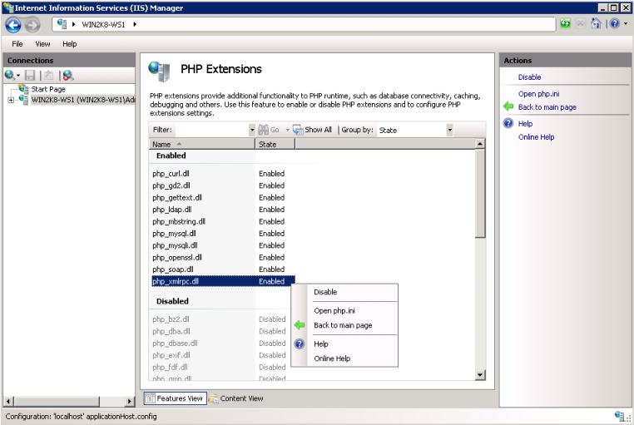Go to Home via the house icon

596,24
